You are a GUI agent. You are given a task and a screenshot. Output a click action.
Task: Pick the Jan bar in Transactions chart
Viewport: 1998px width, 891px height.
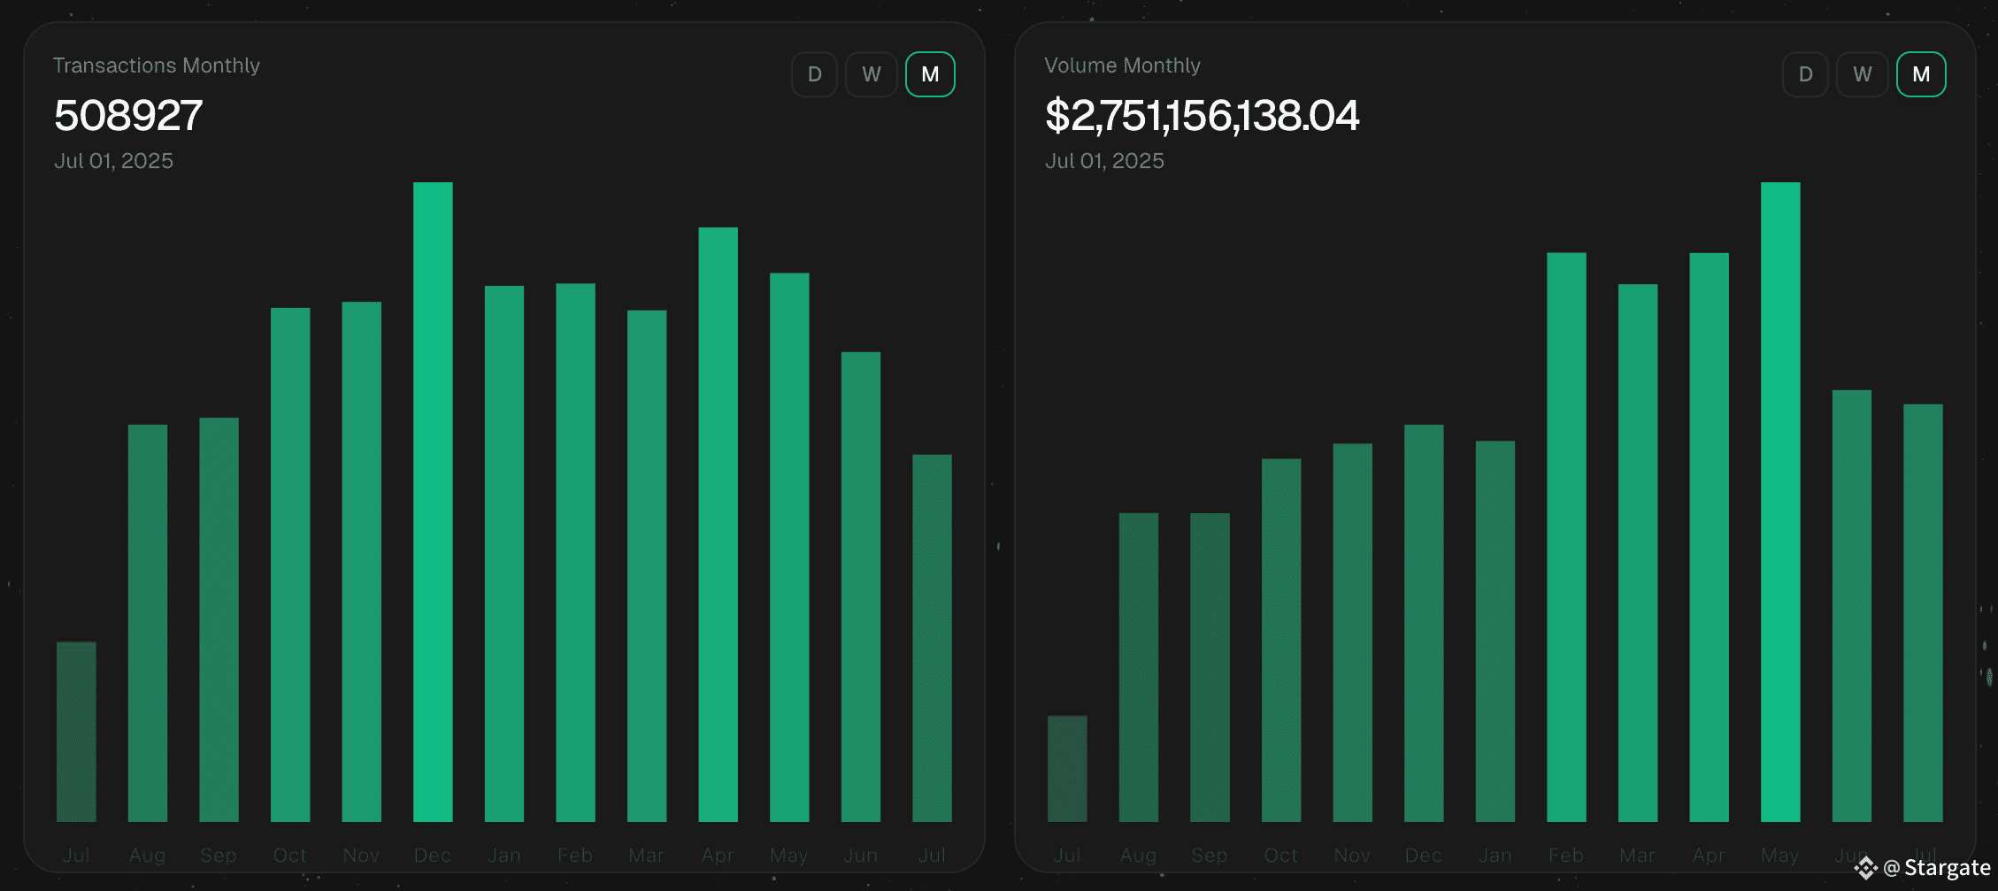pos(504,554)
